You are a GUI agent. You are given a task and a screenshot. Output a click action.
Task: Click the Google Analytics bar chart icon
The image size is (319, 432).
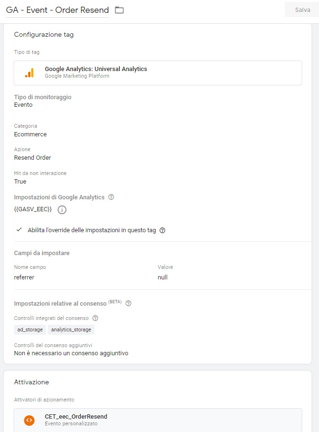(x=29, y=73)
